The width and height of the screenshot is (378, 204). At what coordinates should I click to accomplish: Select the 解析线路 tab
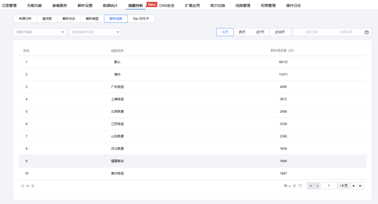coord(116,19)
